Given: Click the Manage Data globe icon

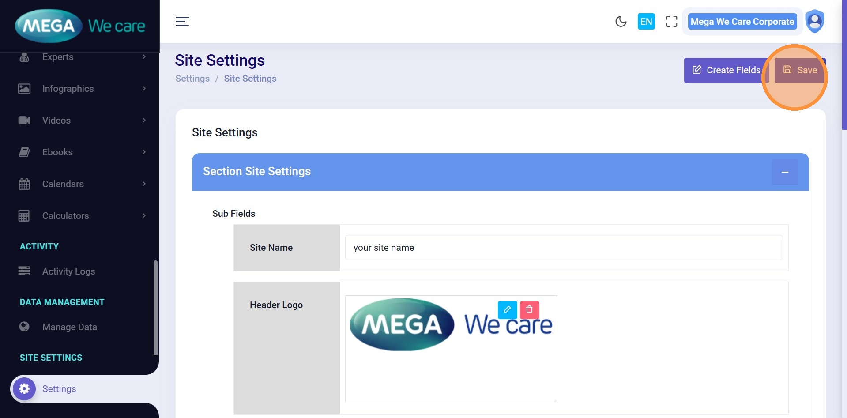Looking at the screenshot, I should [x=24, y=327].
